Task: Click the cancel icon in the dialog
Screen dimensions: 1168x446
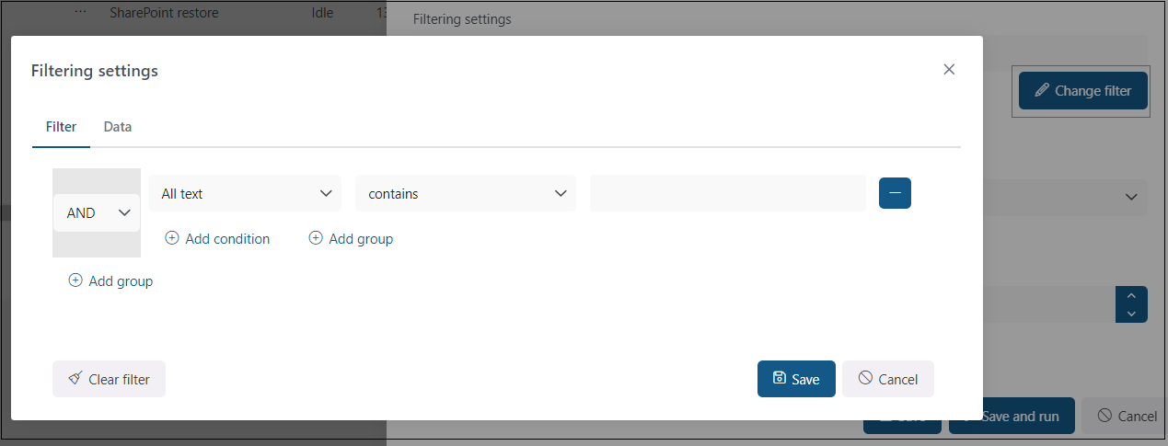Action: coord(865,378)
